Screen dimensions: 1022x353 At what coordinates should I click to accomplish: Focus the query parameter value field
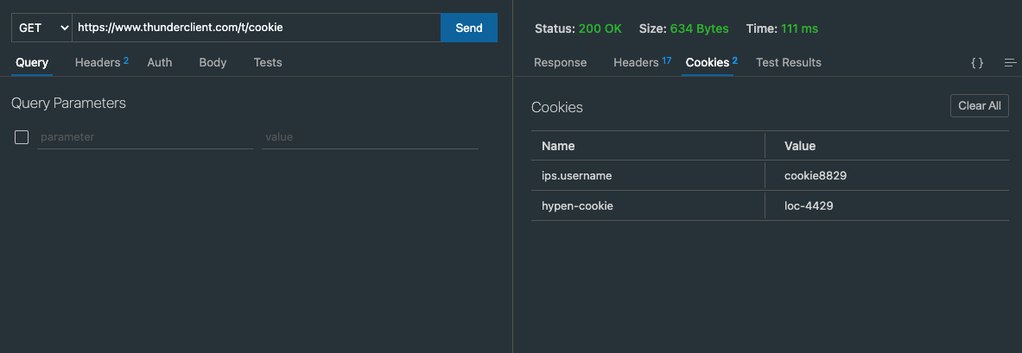point(370,137)
